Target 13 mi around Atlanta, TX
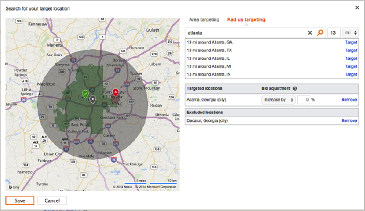Viewport: 365px width, 211px height. pos(351,50)
